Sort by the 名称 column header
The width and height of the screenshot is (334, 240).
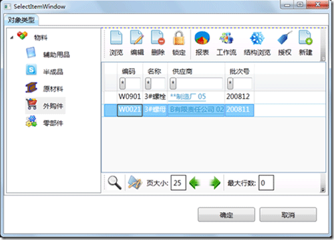(x=155, y=71)
